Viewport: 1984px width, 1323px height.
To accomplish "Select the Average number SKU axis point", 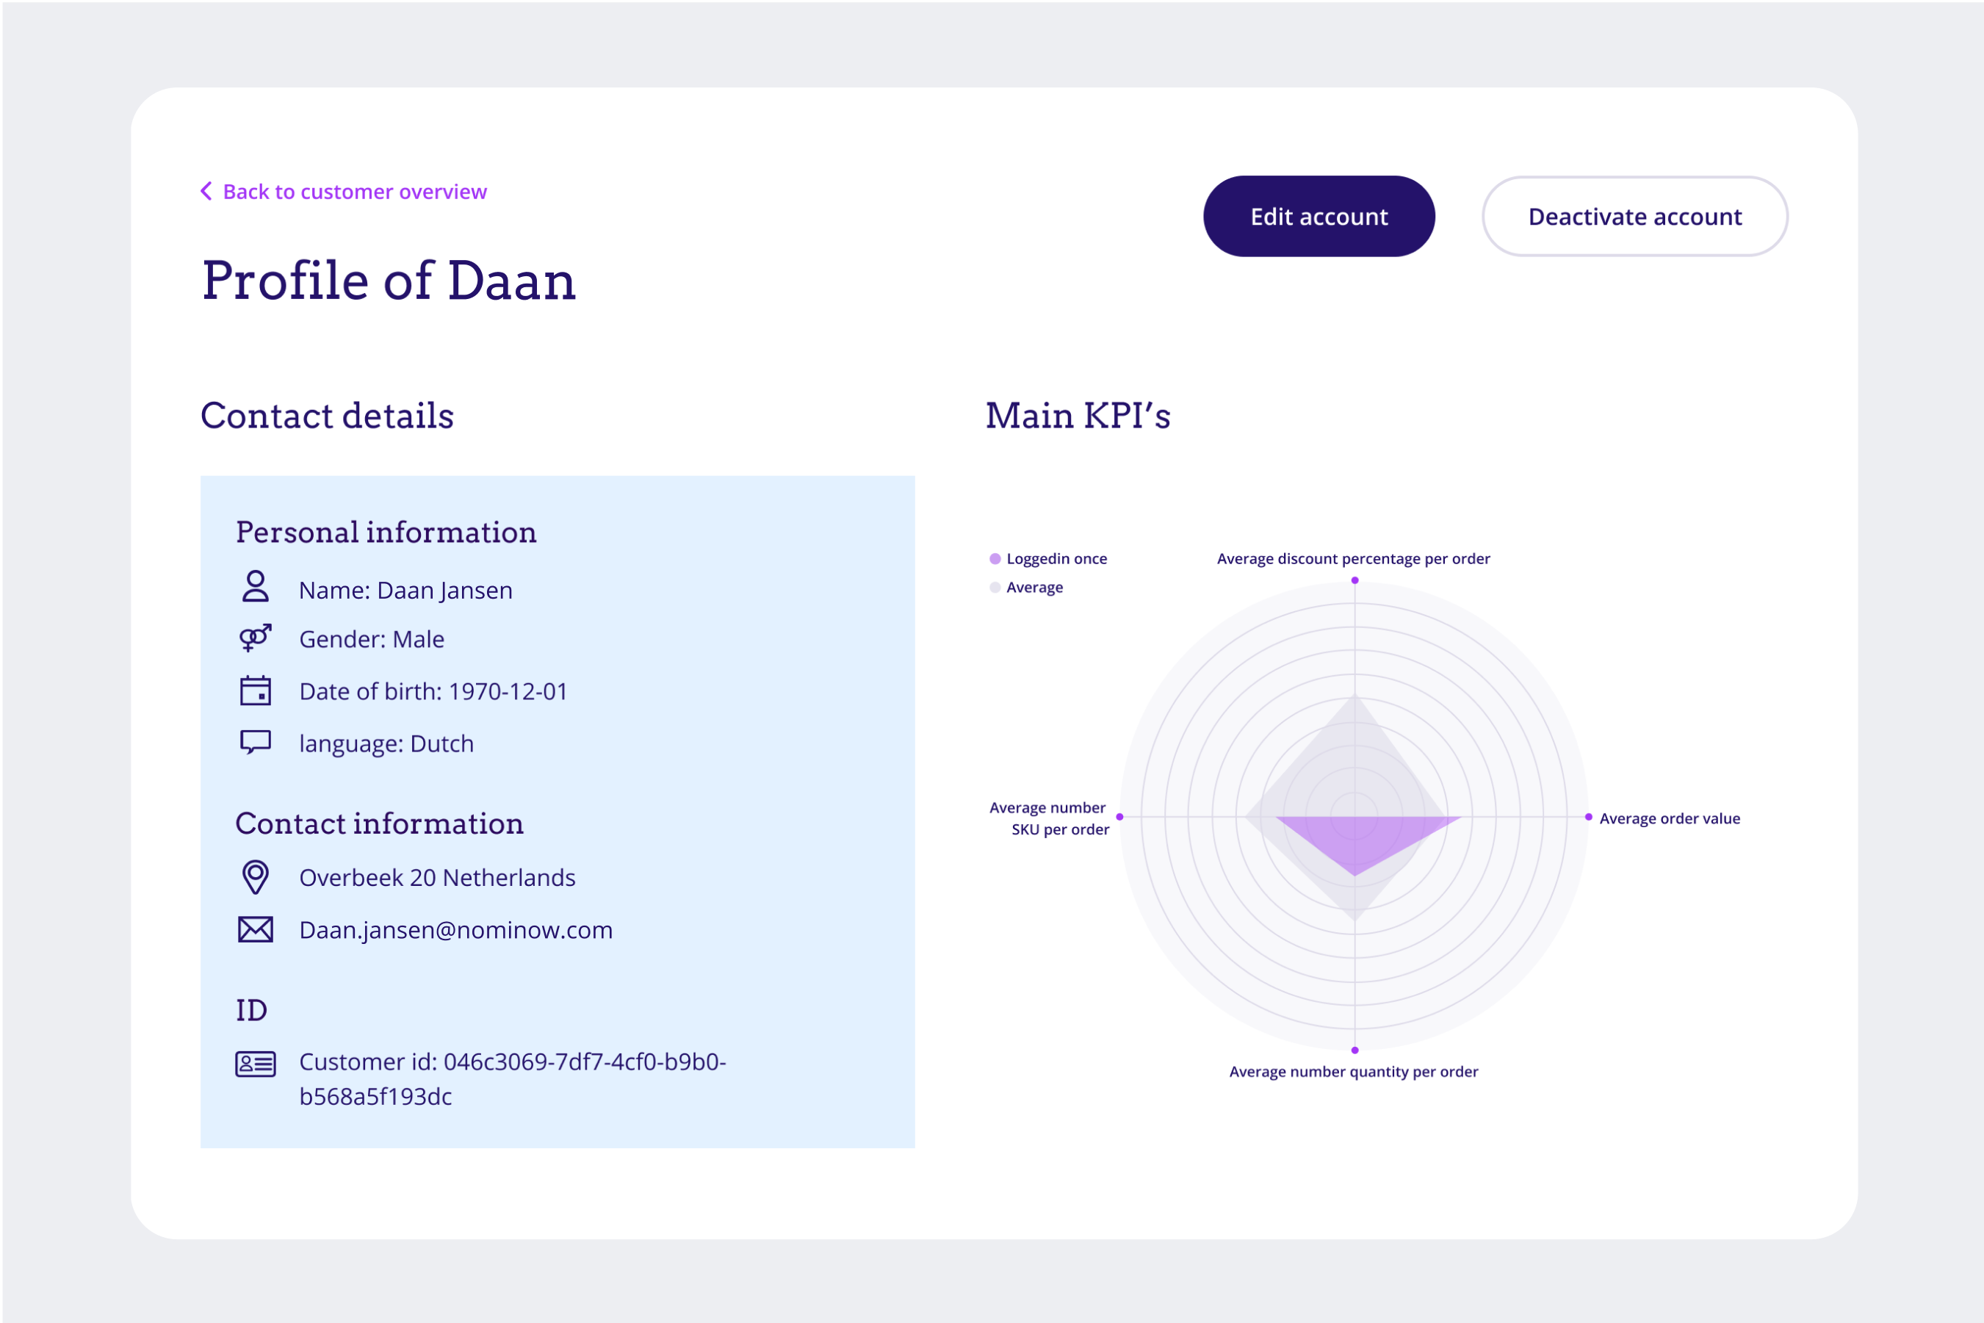I will point(1119,817).
